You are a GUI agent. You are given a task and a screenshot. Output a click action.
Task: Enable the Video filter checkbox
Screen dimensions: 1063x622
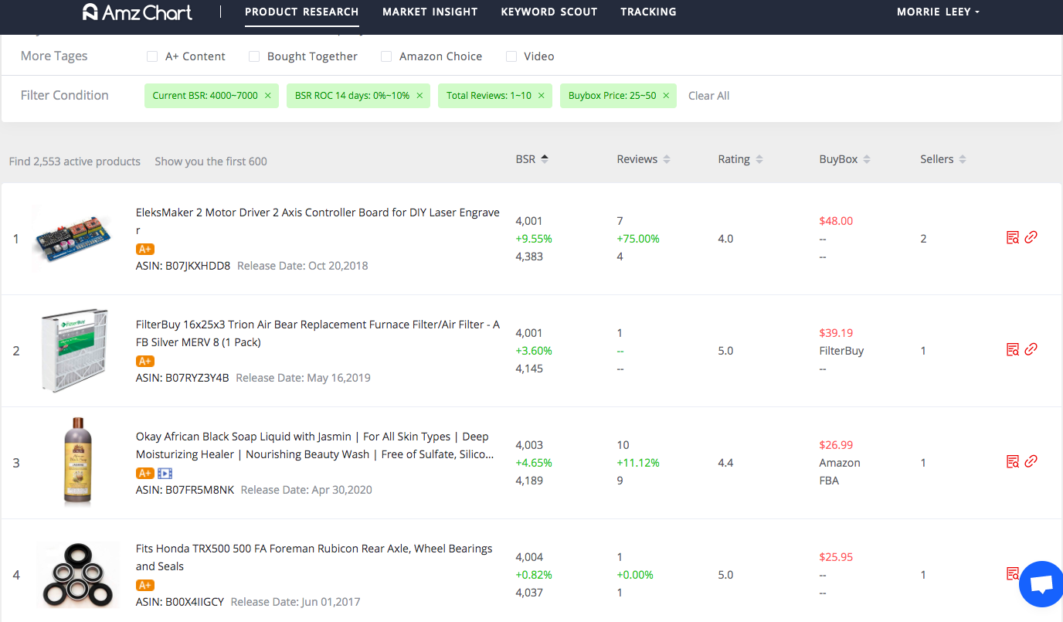(x=511, y=56)
